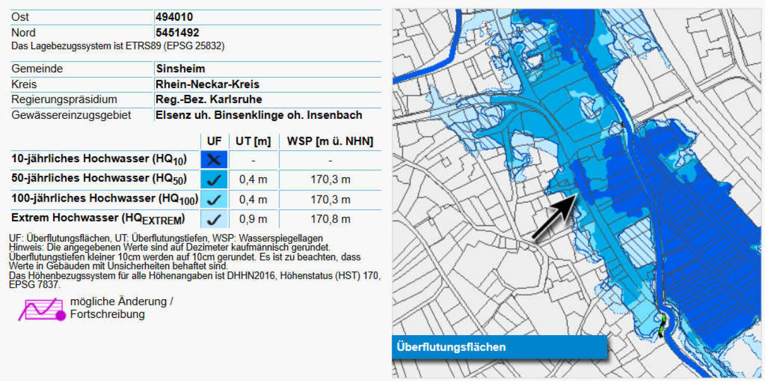The image size is (765, 381).
Task: Click 'mögliche Änderung / Fortschreibung' legend text
Action: 121,308
